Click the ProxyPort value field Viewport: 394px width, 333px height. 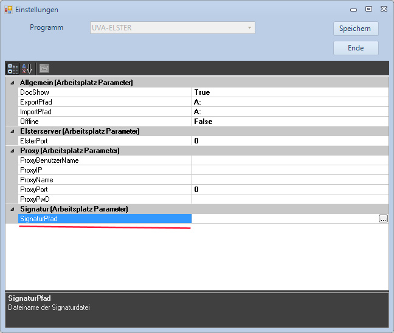click(x=289, y=190)
